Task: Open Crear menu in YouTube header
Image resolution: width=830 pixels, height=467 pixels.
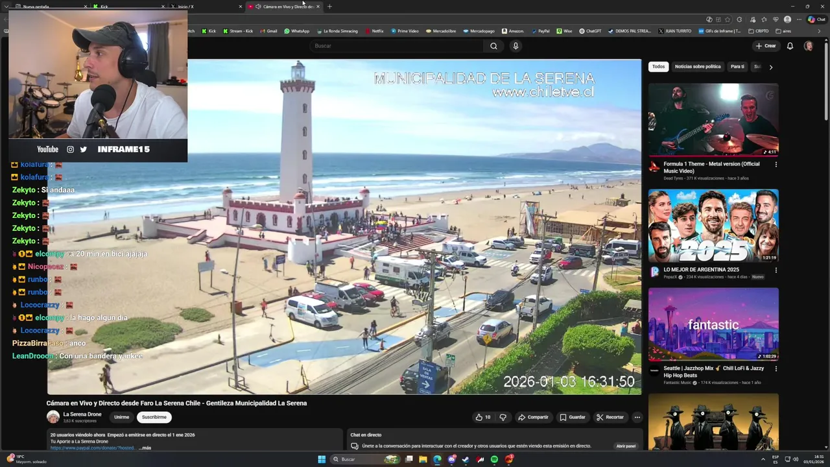Action: [x=766, y=46]
